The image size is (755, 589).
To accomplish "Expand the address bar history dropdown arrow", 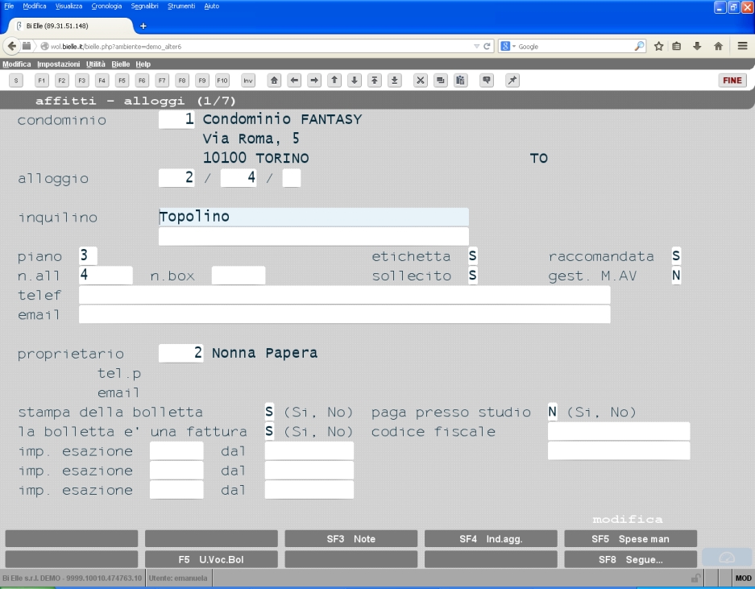I will 476,46.
